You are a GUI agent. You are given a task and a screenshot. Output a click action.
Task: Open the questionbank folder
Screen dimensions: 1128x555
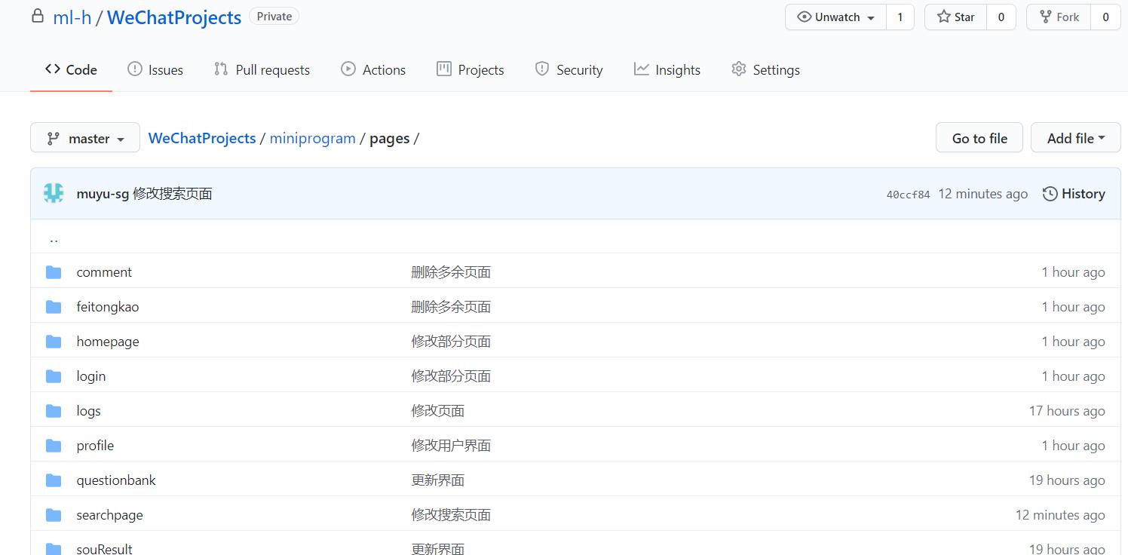click(116, 480)
